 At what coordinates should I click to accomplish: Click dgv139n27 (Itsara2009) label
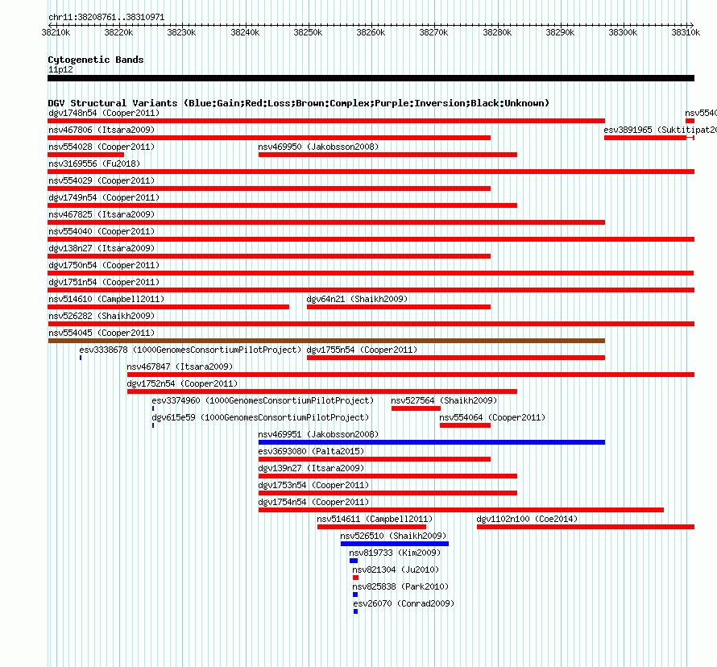(311, 468)
